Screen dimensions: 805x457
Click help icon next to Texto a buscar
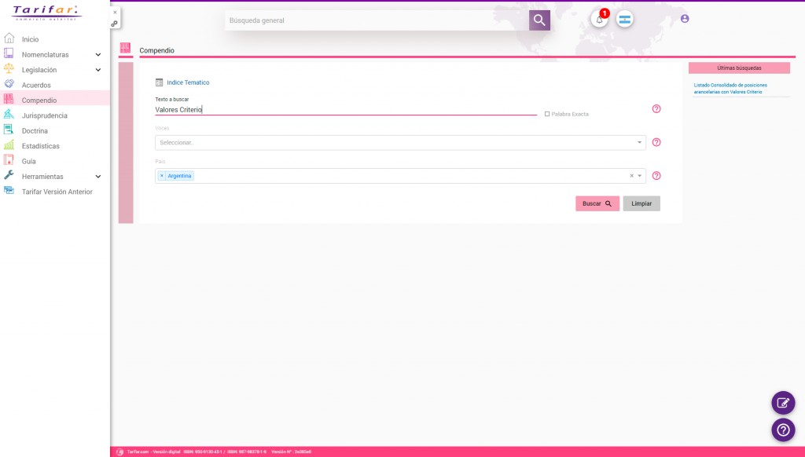point(656,108)
